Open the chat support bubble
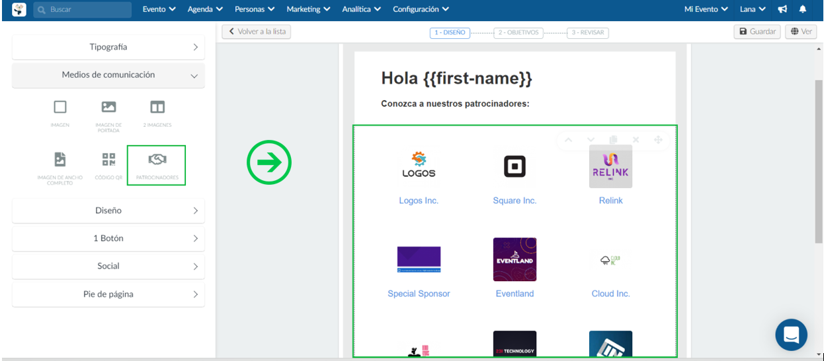824x361 pixels. point(792,335)
